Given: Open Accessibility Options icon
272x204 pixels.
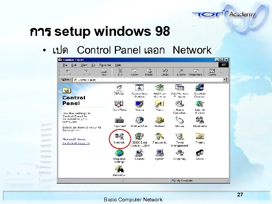Looking at the screenshot, I should [x=139, y=91].
